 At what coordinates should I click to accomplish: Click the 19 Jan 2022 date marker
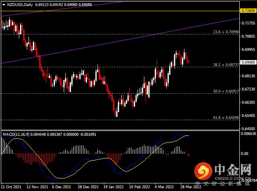coord(113,187)
